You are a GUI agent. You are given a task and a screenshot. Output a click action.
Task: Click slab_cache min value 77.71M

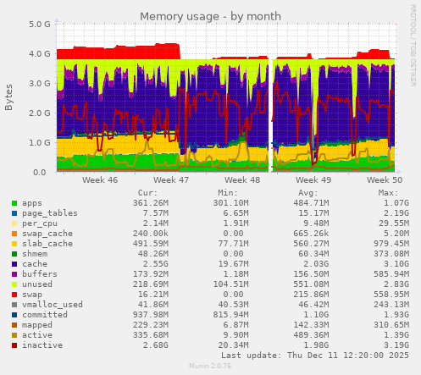[x=233, y=244]
